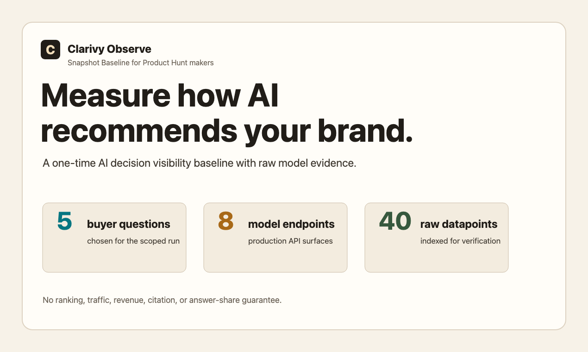Open the buyer questions stat card
This screenshot has width=588, height=352.
click(114, 238)
